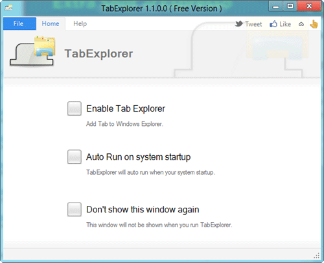Click the window resize grip corner
The height and width of the screenshot is (263, 324).
(317, 256)
